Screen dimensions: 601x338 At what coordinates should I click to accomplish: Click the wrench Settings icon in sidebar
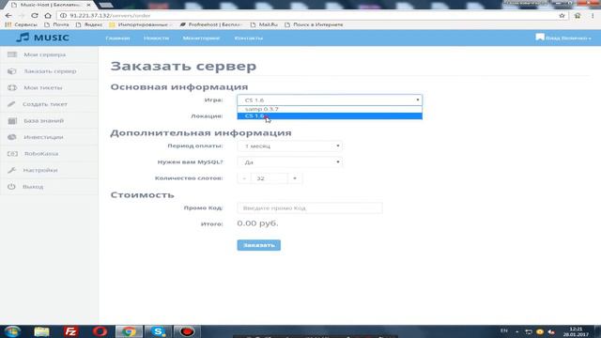point(12,170)
